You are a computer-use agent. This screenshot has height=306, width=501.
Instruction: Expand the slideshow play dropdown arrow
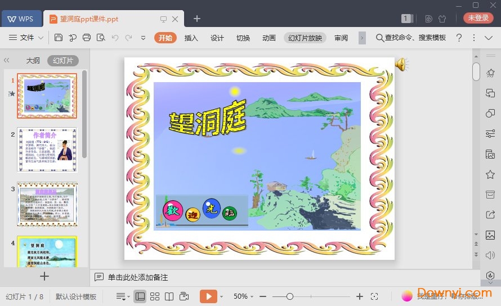pyautogui.click(x=221, y=296)
